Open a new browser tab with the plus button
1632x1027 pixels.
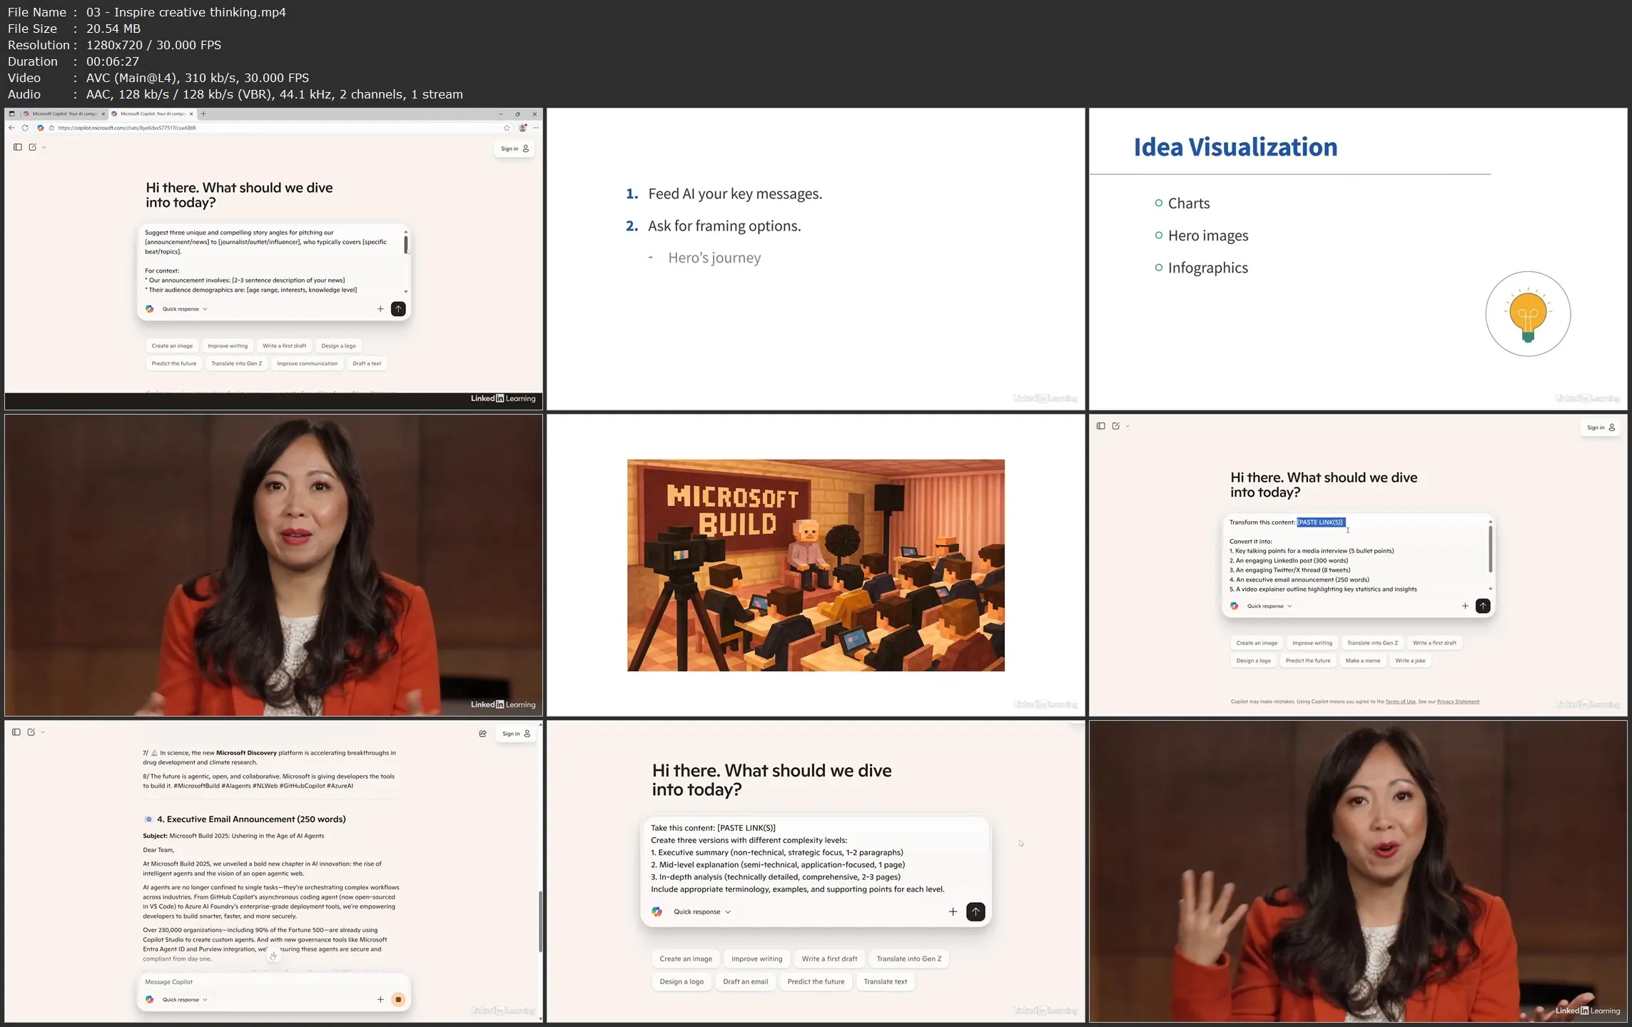pyautogui.click(x=203, y=113)
